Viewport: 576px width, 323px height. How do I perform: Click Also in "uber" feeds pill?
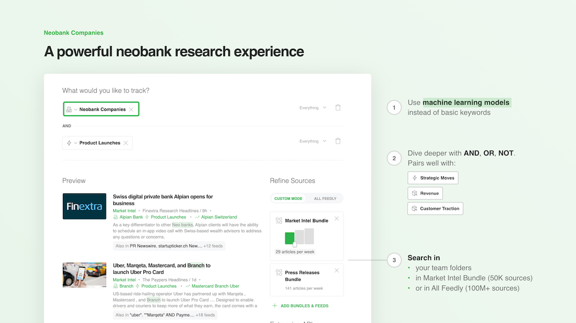[165, 315]
